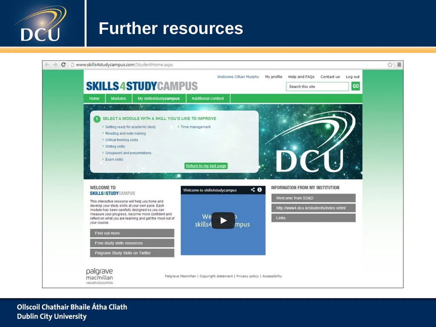Select Groupwork and presentations module
Screen dimensions: 436x327
coord(128,153)
